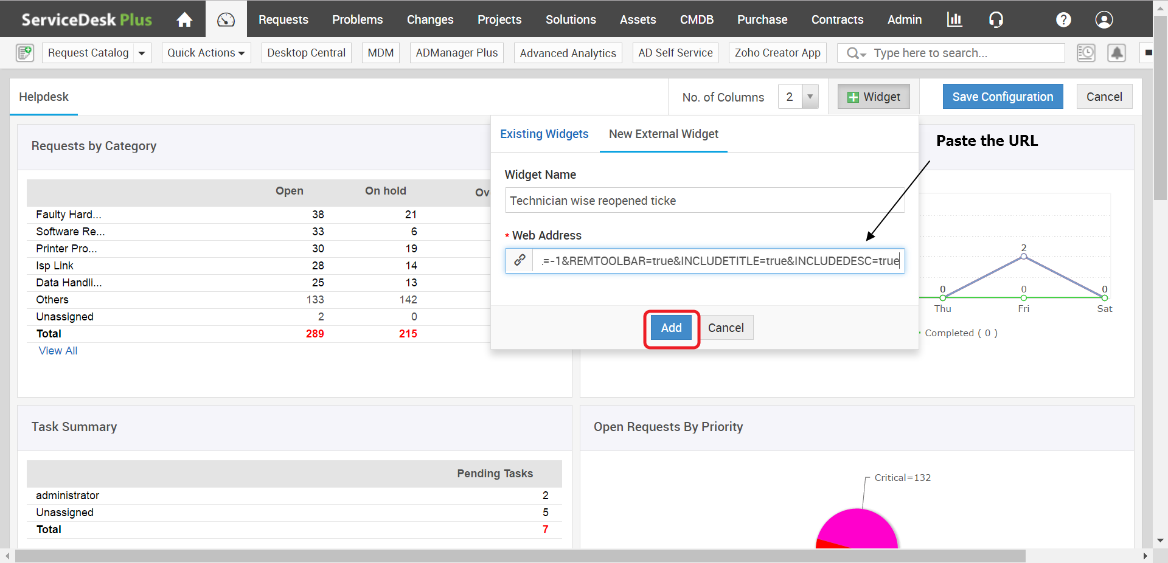Open the Solutions menu

coord(571,19)
